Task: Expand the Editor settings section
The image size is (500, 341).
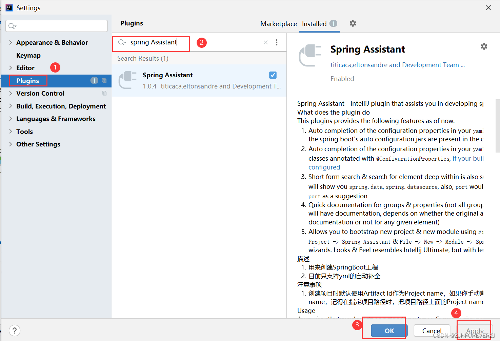Action: click(x=11, y=68)
